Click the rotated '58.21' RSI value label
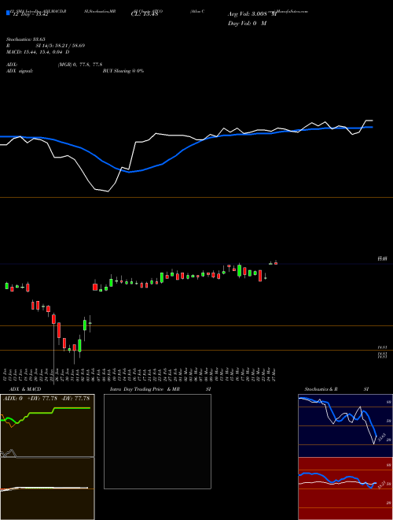The image size is (393, 520). pos(382,485)
